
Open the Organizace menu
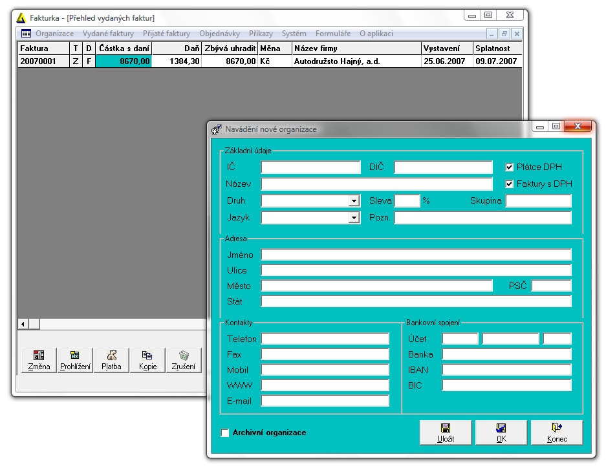pyautogui.click(x=54, y=34)
